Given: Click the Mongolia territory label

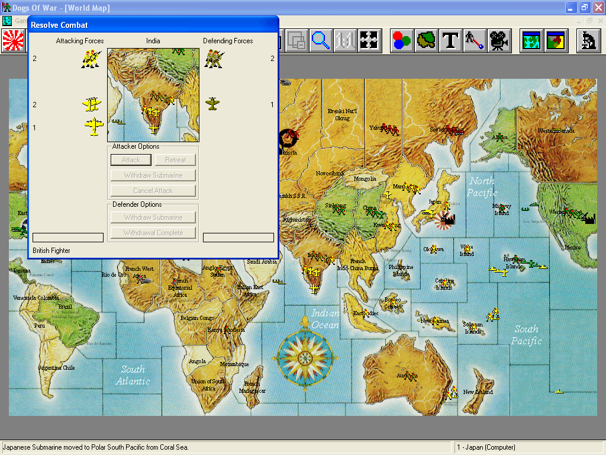Looking at the screenshot, I should click(x=365, y=179).
